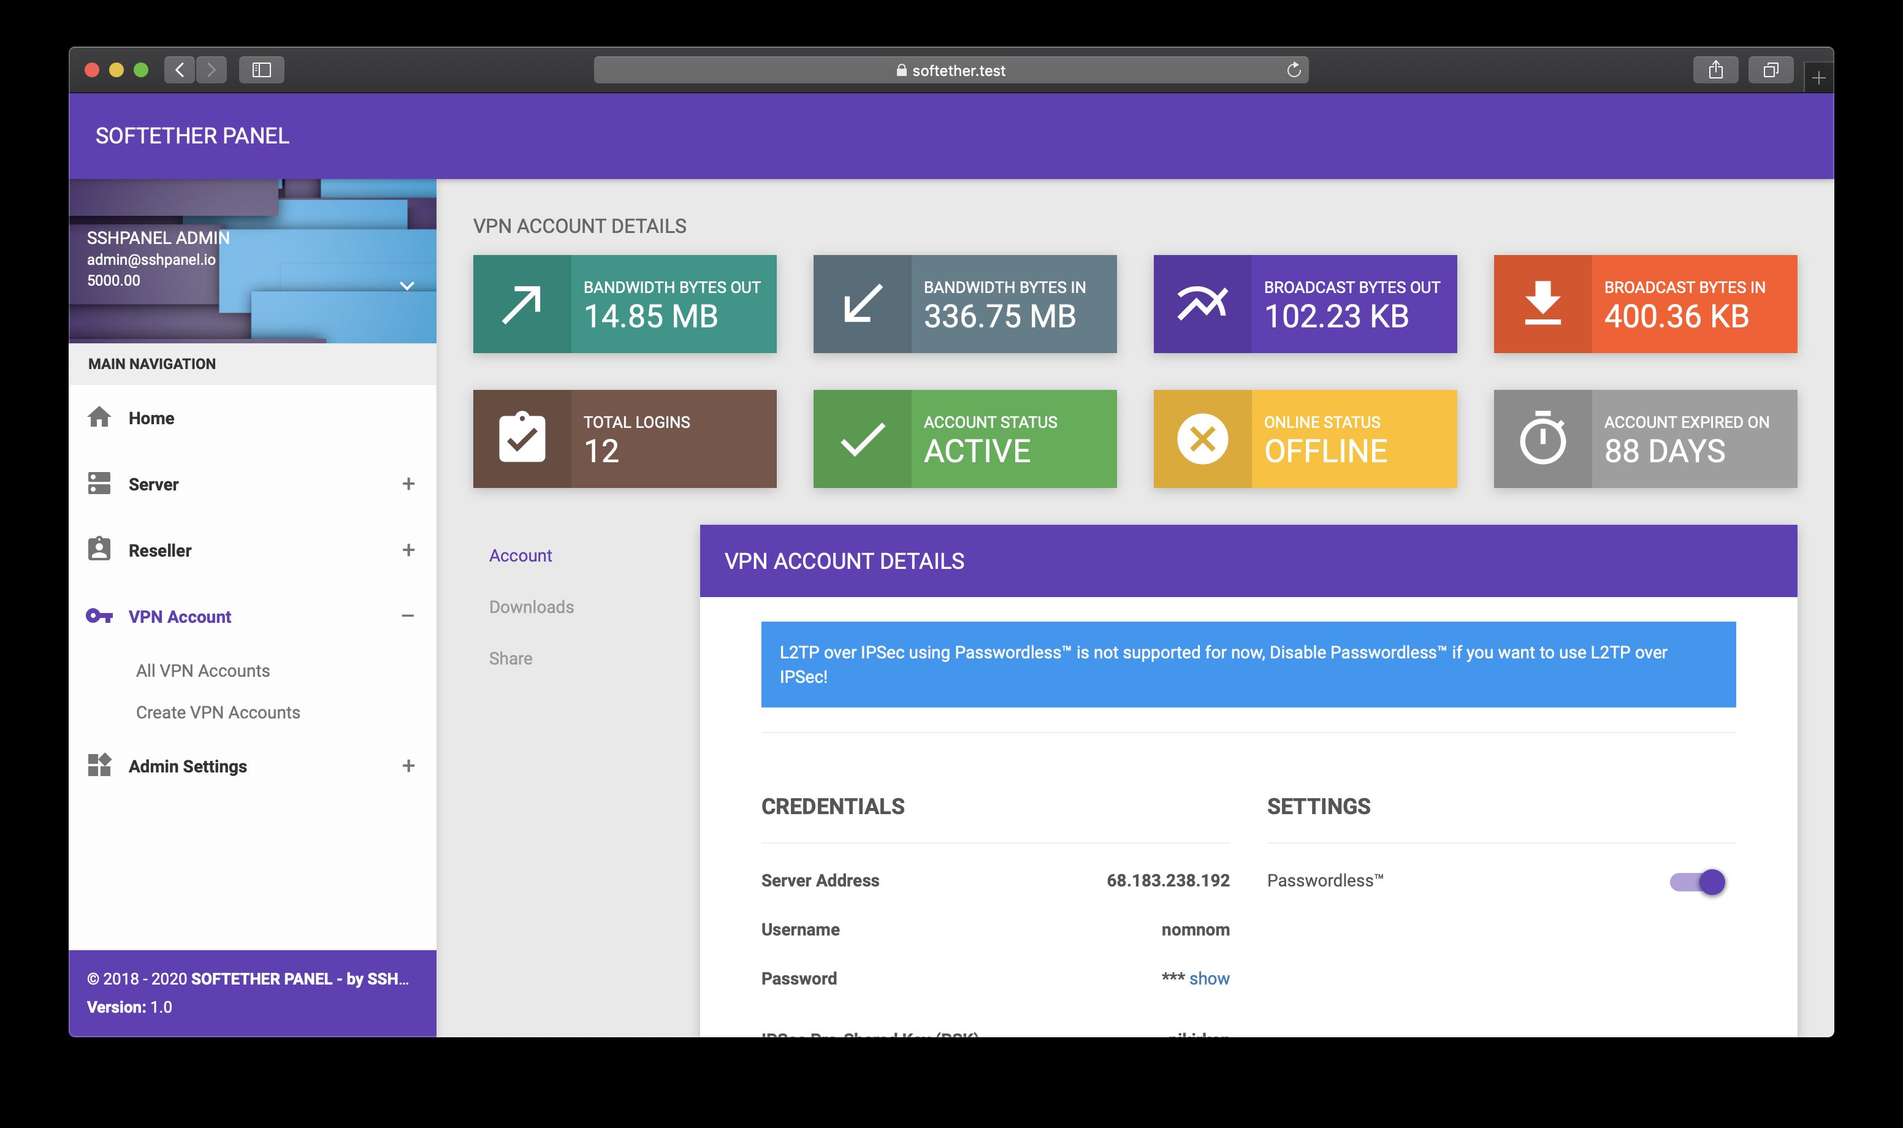
Task: Click the Total Logins clipboard icon
Action: pyautogui.click(x=522, y=437)
